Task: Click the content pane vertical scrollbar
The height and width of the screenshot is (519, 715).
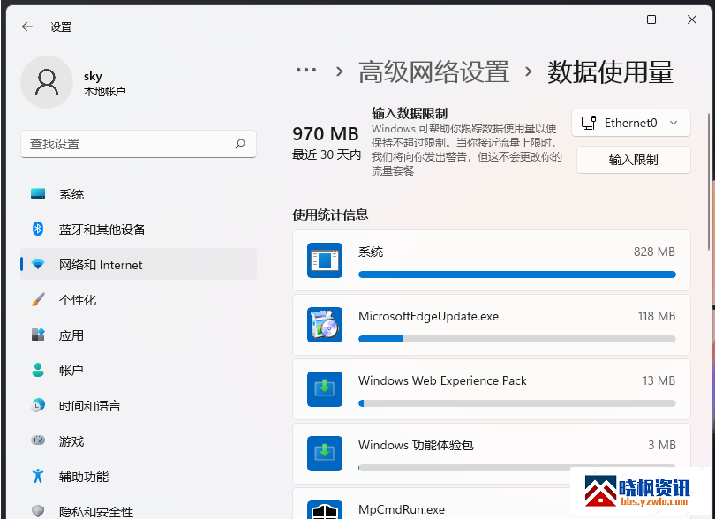Action: (x=709, y=183)
